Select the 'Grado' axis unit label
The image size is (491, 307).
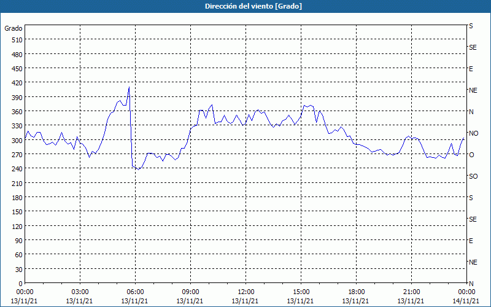pyautogui.click(x=14, y=28)
